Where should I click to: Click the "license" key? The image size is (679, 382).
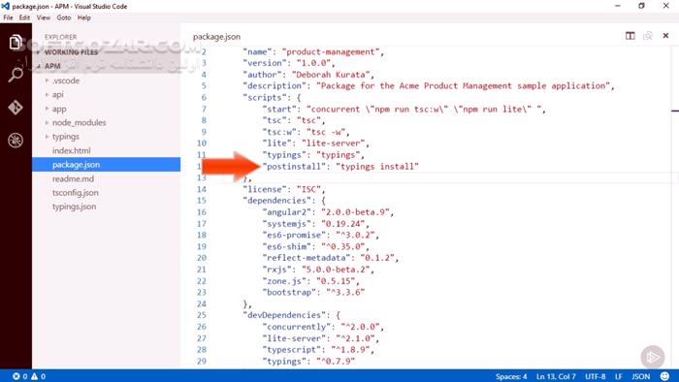pos(265,189)
